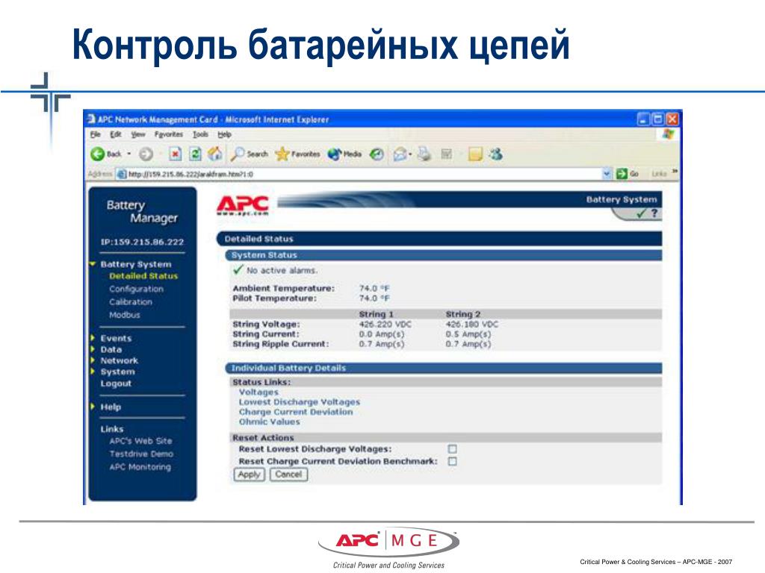Check Reset Charge Current Deviation Benchmark box
Screen dimensions: 765x573
tap(452, 461)
